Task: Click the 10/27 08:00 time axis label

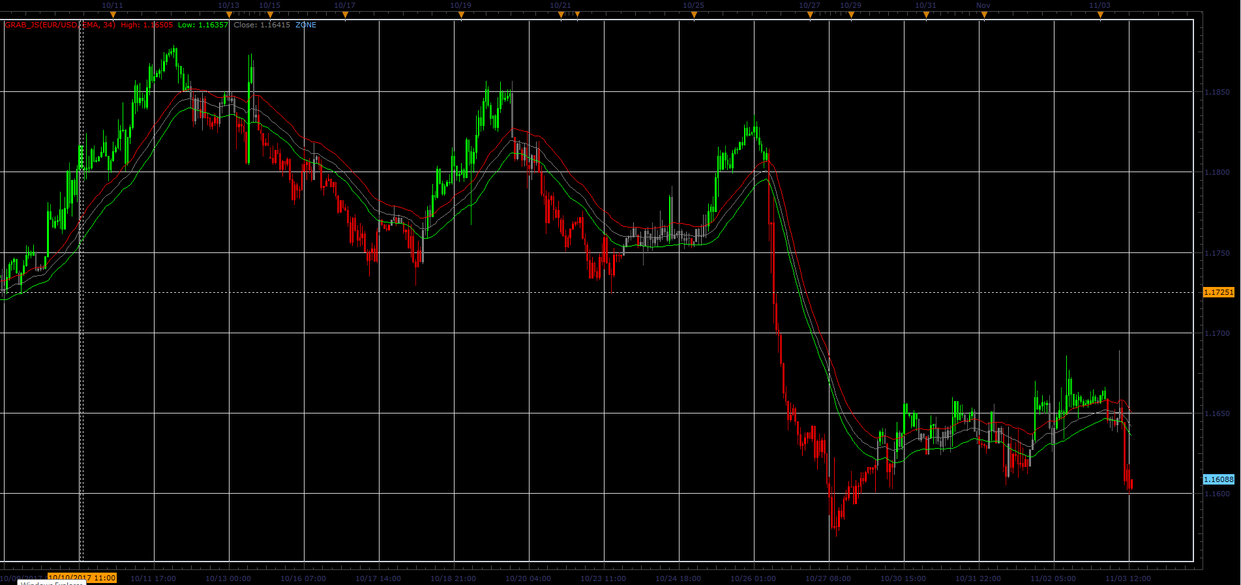Action: 828,578
